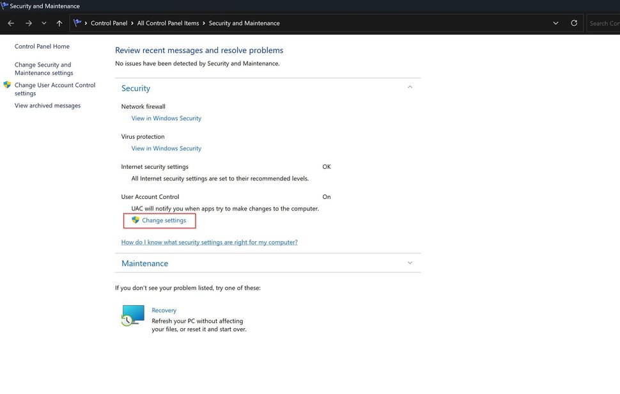Viewport: 620px width, 394px height.
Task: Click the Security and Maintenance flag icon in breadcrumb bar
Action: tap(77, 22)
